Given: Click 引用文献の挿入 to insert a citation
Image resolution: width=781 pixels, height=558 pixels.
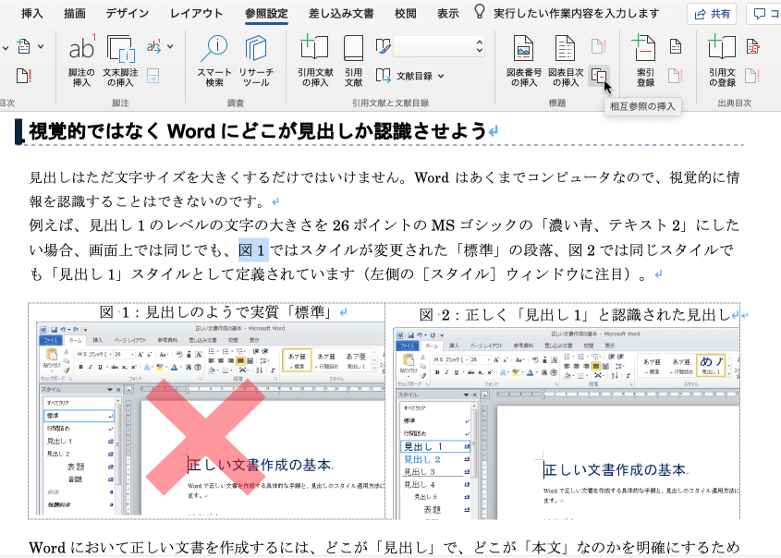Looking at the screenshot, I should click(x=315, y=61).
